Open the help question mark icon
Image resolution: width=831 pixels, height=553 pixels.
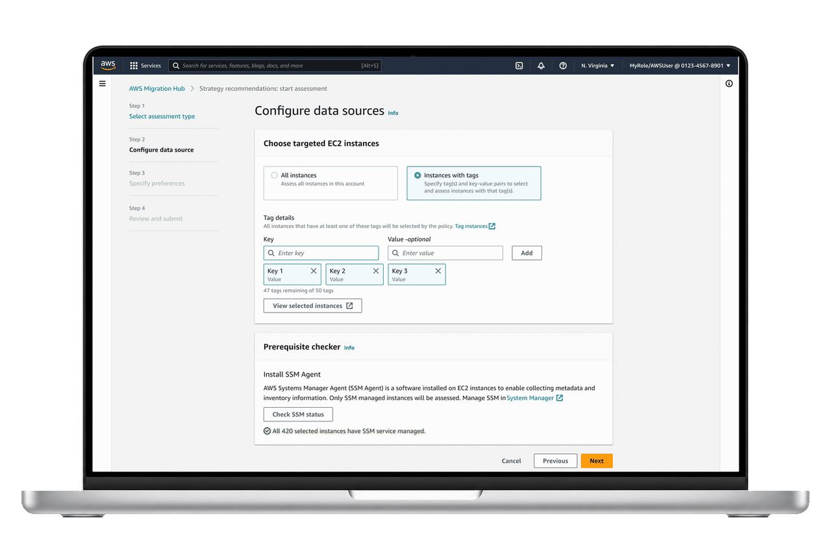563,65
